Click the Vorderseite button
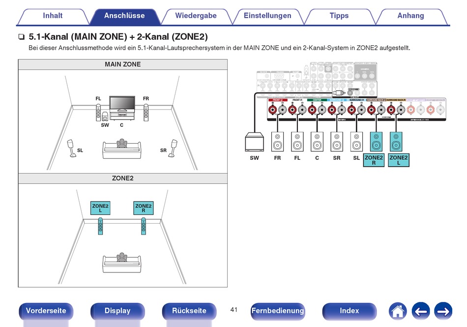The image size is (467, 327). [x=46, y=311]
